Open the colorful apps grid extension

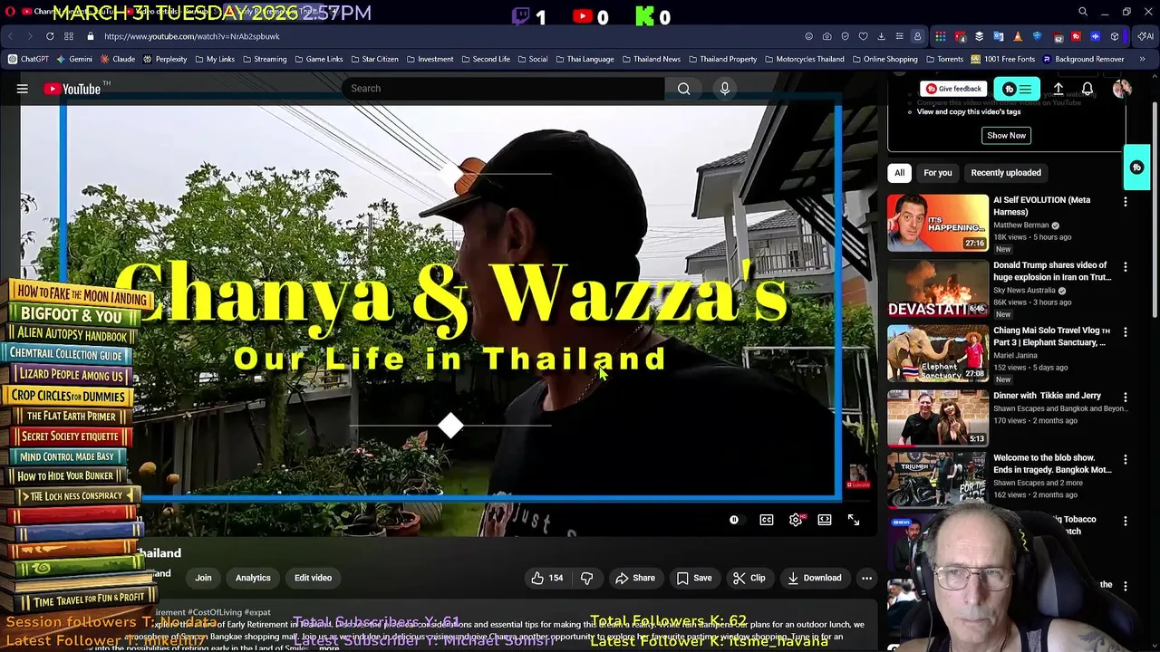coord(941,36)
